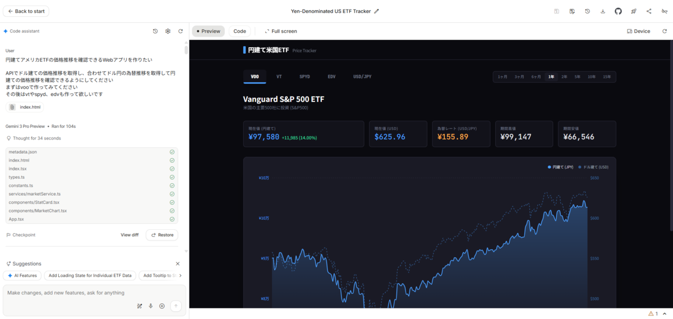Screen dimensions: 673x319
Task: Select the SPYD ticker tab
Action: [x=305, y=77]
